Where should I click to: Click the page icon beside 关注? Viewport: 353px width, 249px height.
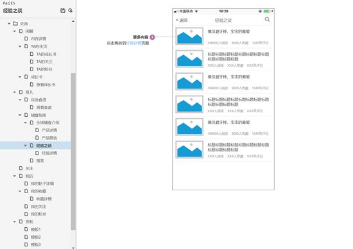point(21,168)
